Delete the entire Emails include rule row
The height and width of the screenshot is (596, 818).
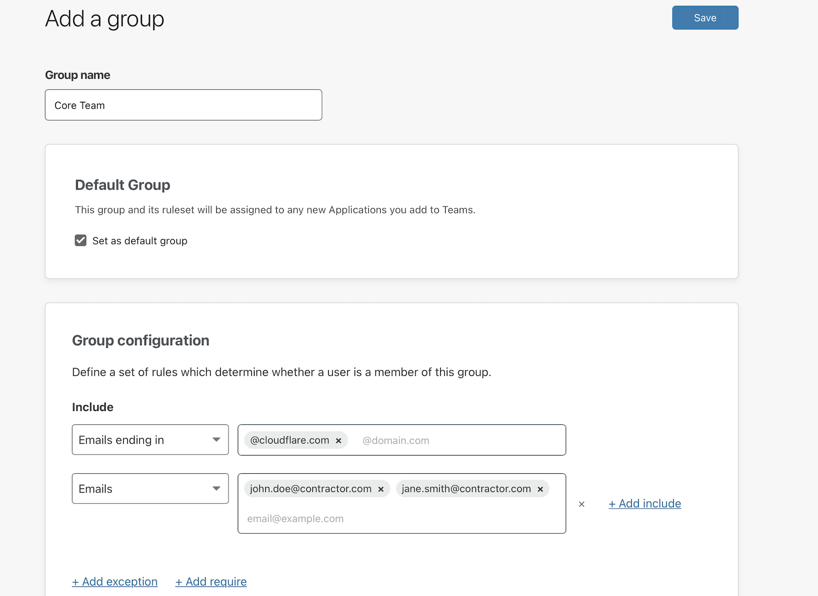[x=581, y=504]
